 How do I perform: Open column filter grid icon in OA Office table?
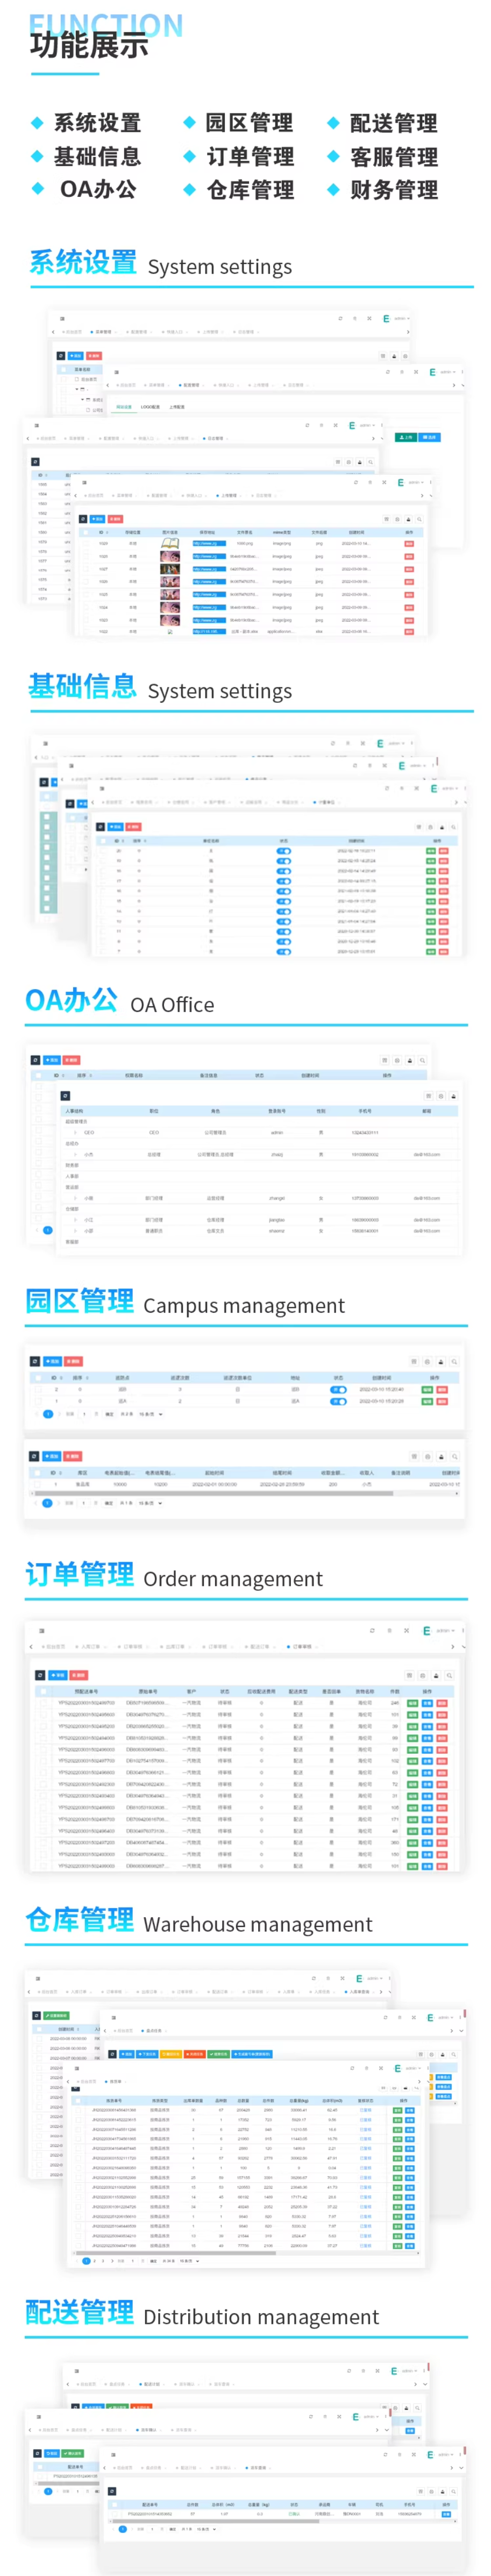tap(383, 1060)
